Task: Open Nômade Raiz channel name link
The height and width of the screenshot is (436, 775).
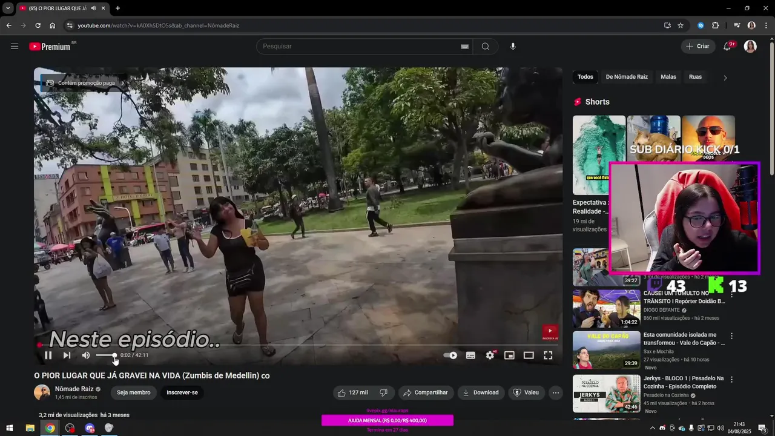Action: point(74,389)
